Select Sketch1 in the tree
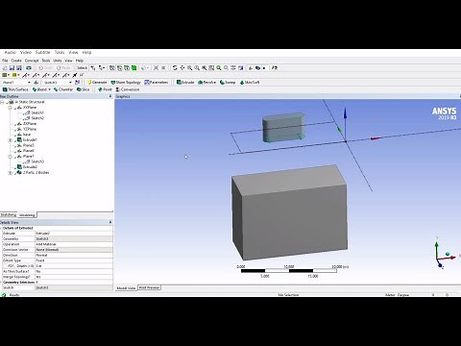Screen dimensions: 461x346 [37, 112]
